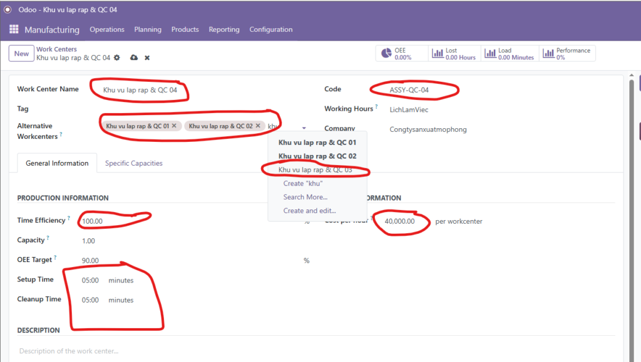
Task: Save record manually with cloud upload icon
Action: coord(134,58)
